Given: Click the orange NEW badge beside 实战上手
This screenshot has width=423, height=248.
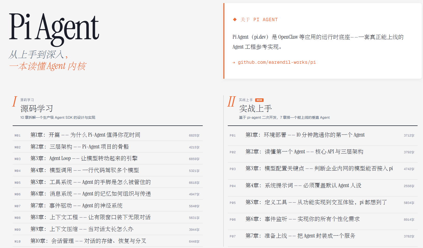Looking at the screenshot, I should tap(259, 100).
